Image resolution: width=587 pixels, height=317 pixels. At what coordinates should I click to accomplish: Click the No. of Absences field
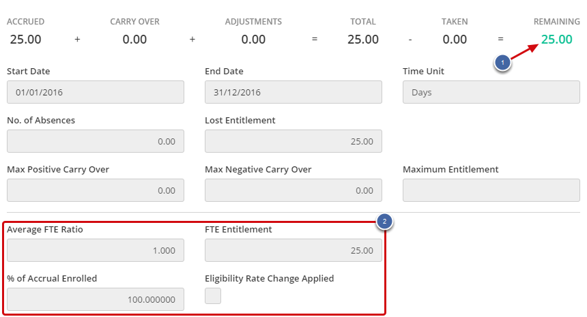pyautogui.click(x=96, y=141)
